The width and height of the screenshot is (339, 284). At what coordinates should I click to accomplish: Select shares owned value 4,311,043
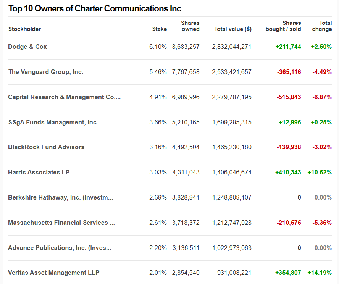click(x=186, y=172)
